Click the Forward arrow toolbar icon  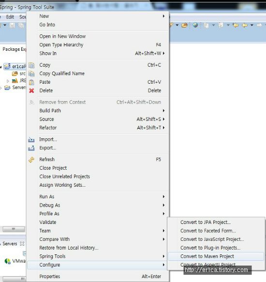259,25
